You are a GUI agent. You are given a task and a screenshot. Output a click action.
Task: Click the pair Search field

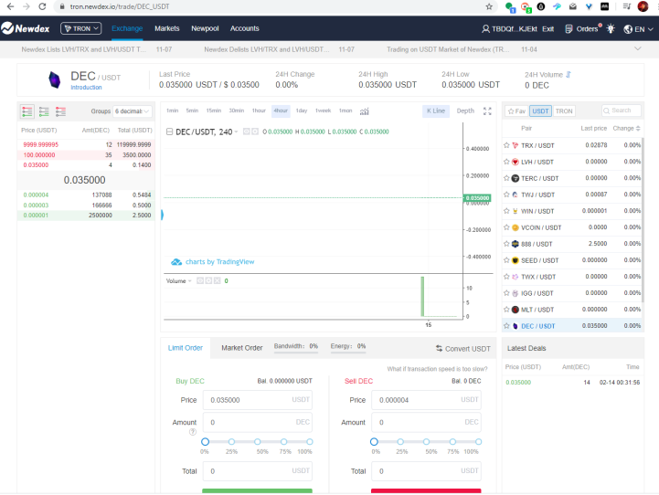pos(622,111)
